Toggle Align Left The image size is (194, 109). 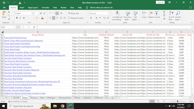[x=50, y=18]
